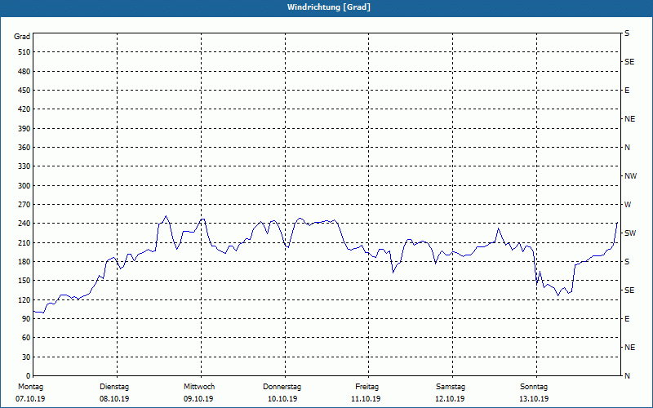Viewport: 653px width, 408px height.
Task: Click the E compass label level with 90
Action: click(x=627, y=319)
